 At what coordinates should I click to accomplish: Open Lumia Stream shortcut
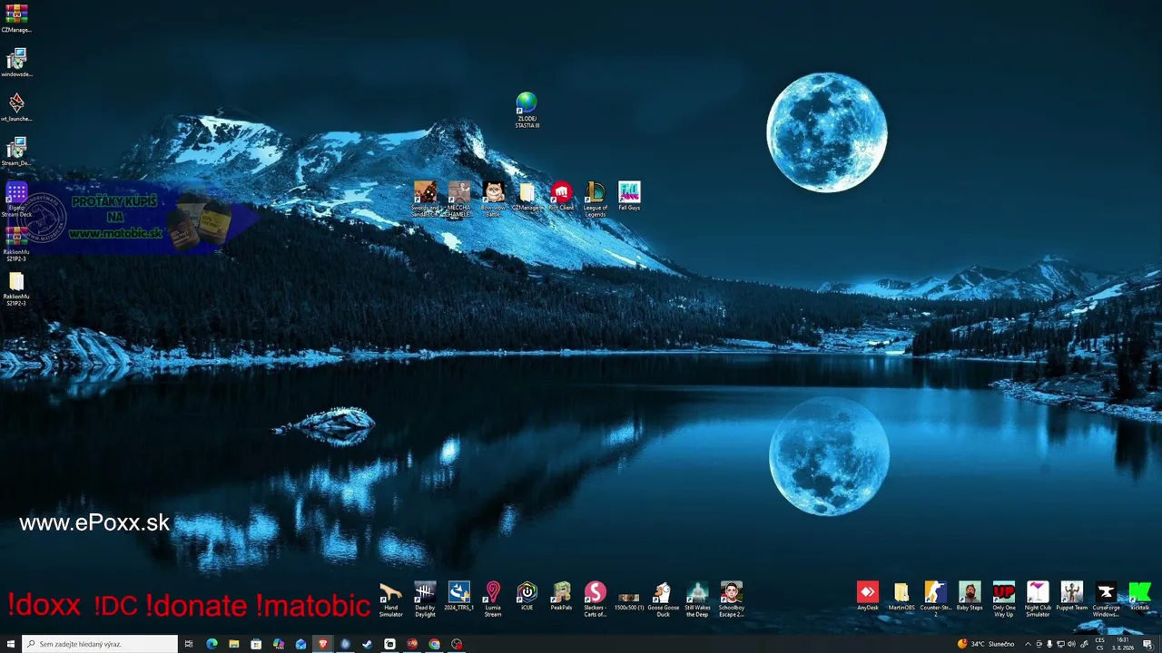(493, 599)
